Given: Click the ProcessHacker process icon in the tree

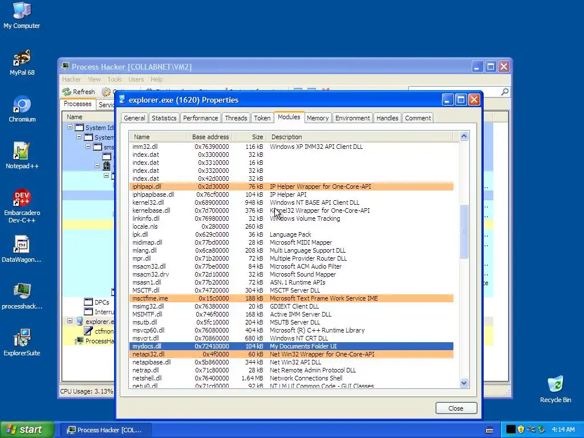Looking at the screenshot, I should point(79,341).
